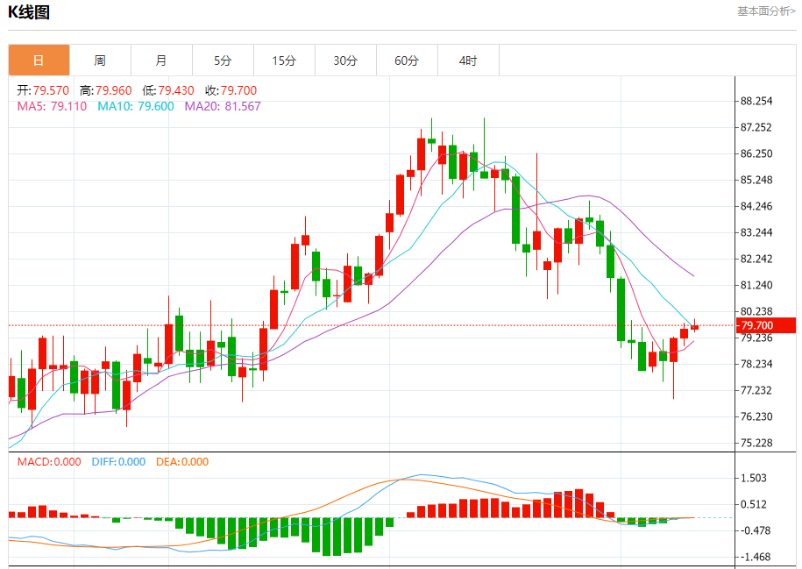The width and height of the screenshot is (802, 569).
Task: Click the DEA:0.000 indicator label
Action: coord(182,461)
